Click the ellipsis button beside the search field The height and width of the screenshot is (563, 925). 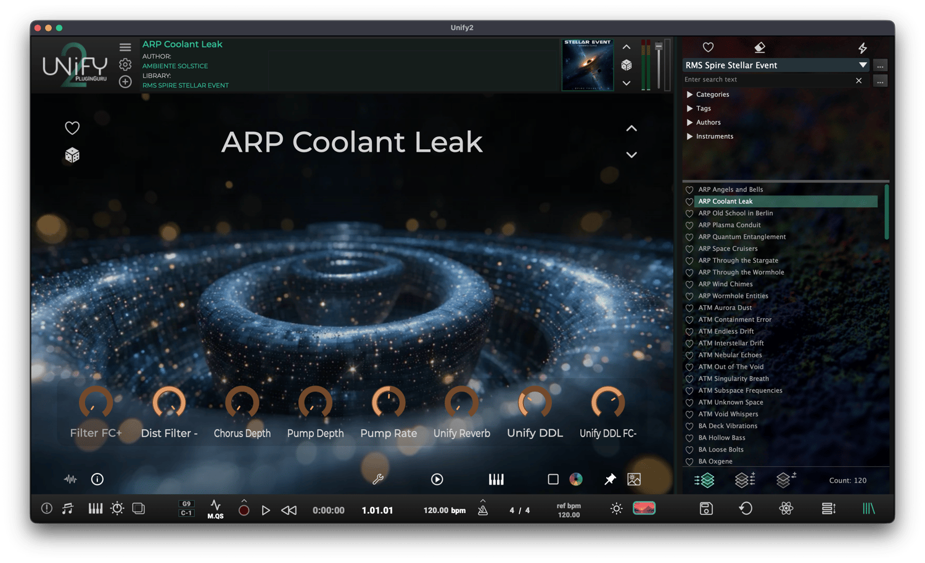click(x=880, y=81)
